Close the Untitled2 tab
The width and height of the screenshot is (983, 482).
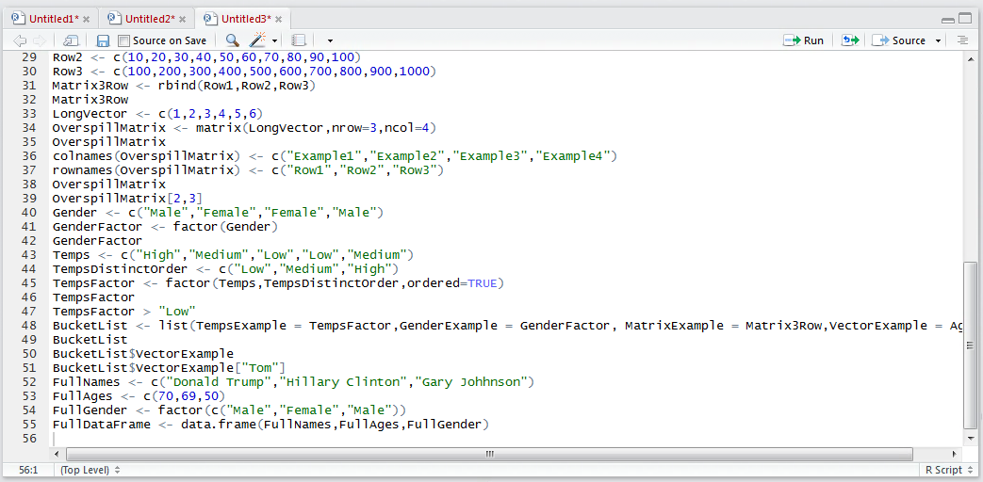click(182, 19)
